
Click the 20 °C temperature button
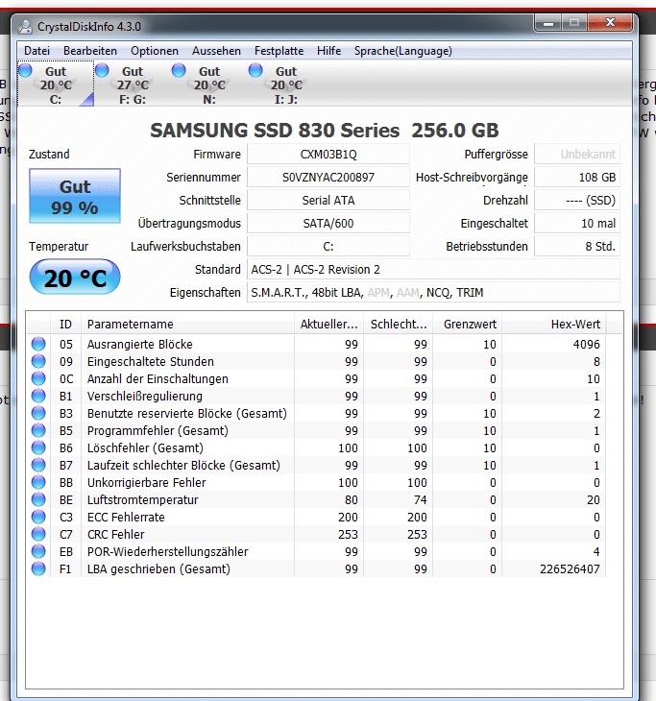[x=75, y=277]
